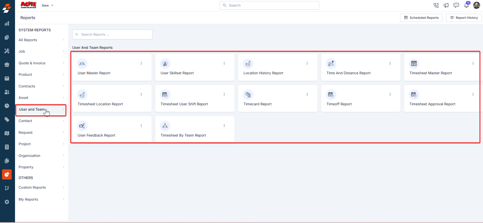
Task: Select the Job reports category
Action: (x=41, y=51)
